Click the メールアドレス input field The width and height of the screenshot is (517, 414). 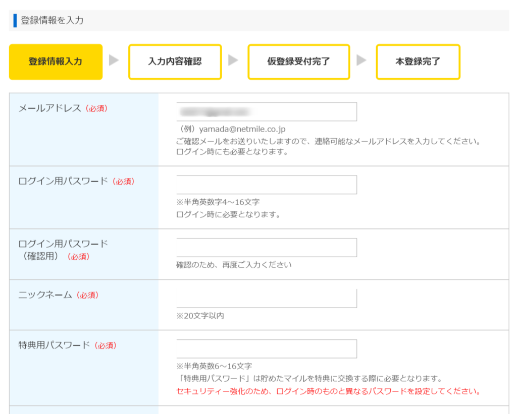[x=267, y=111]
